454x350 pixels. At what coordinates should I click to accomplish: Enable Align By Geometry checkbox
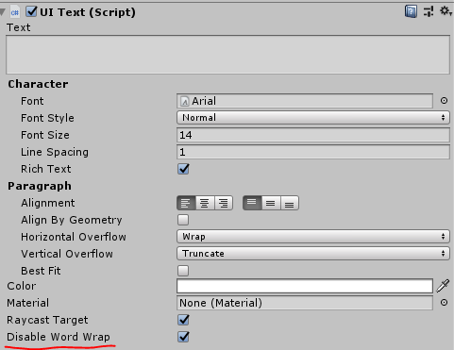click(183, 220)
